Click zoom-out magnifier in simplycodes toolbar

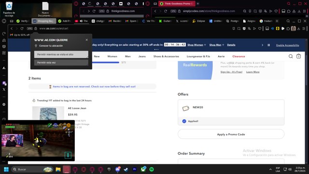point(245,11)
